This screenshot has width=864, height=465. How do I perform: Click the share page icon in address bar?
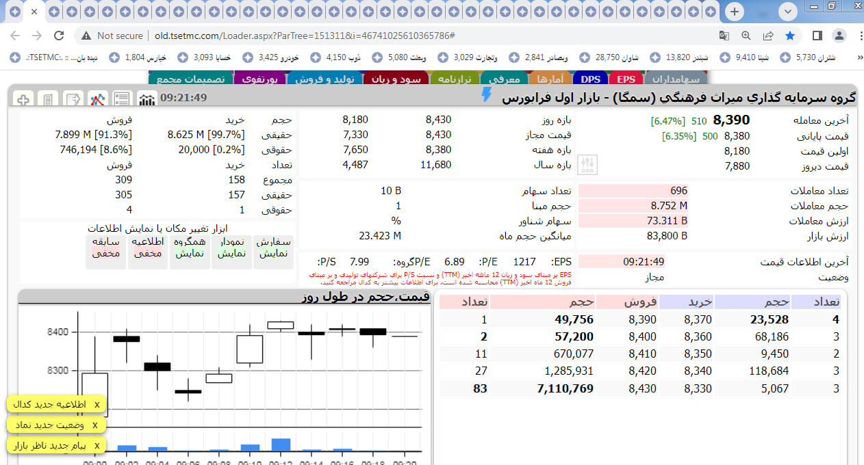click(768, 36)
